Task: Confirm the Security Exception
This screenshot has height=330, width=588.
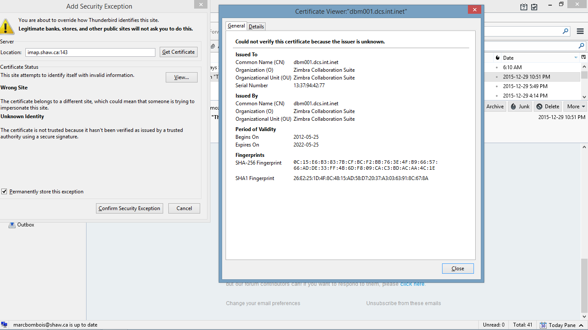Action: (x=130, y=208)
